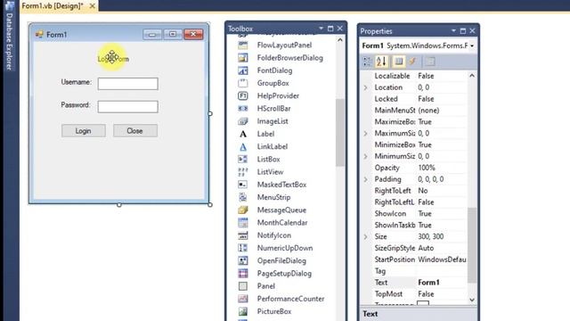Image resolution: width=570 pixels, height=321 pixels.
Task: Open the Toolbox window options dropdown
Action: [321, 29]
